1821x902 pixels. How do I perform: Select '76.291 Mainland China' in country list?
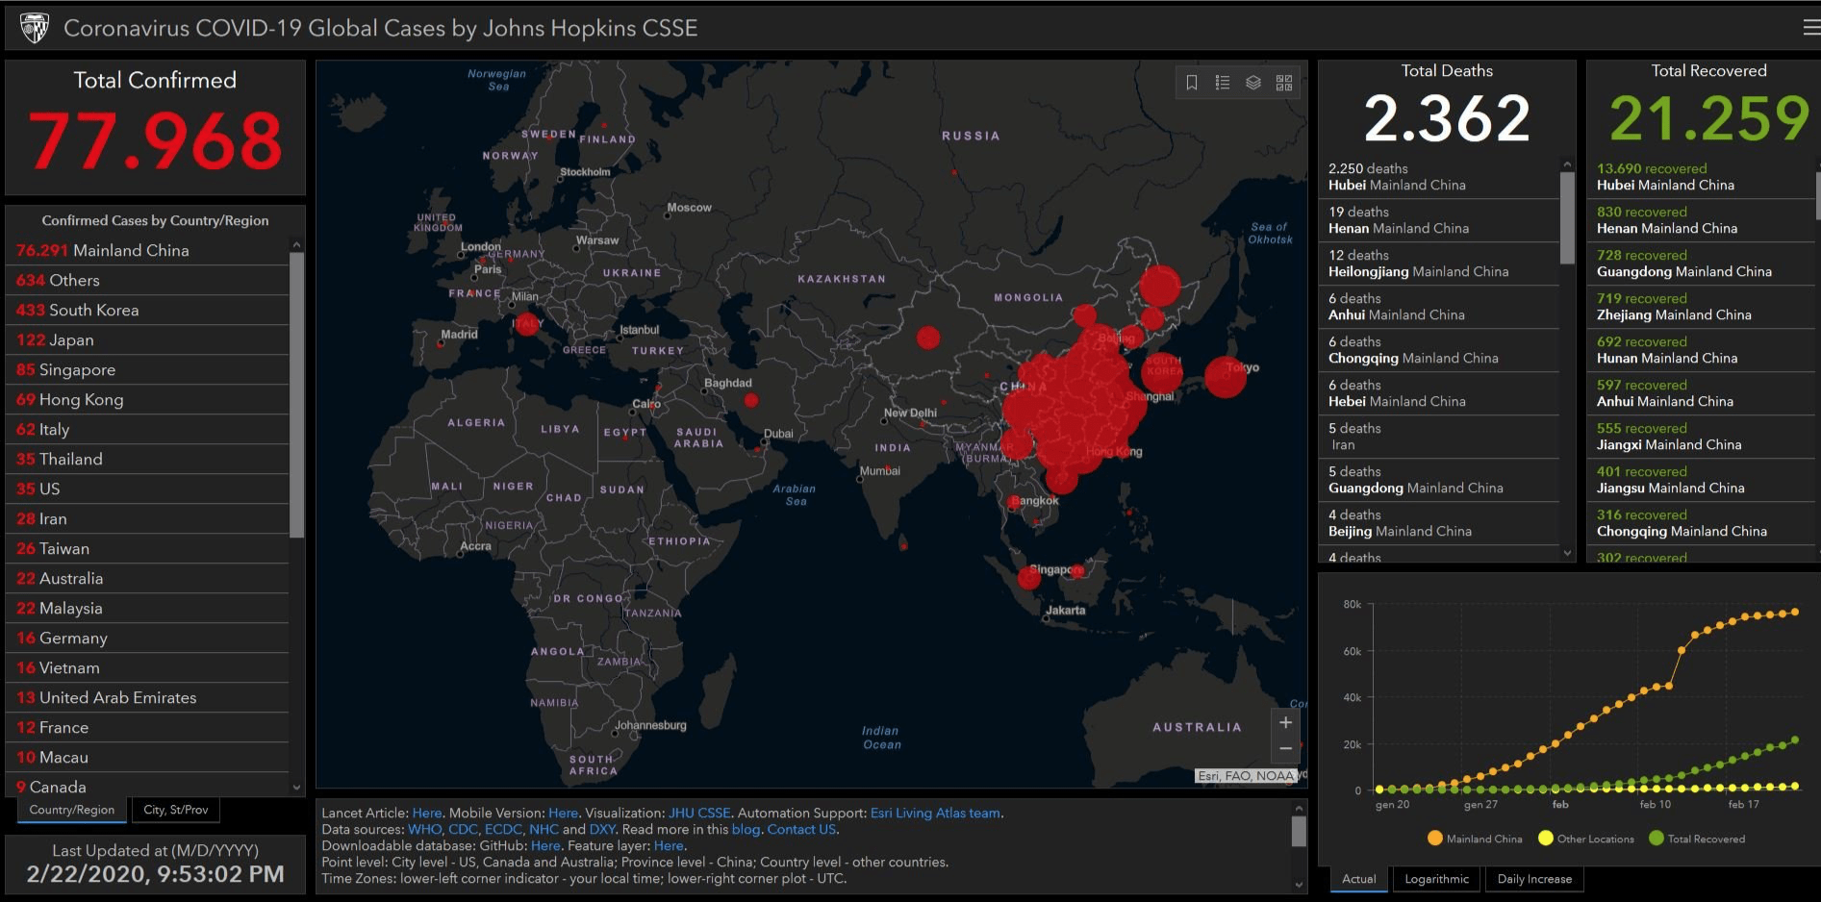pos(147,250)
